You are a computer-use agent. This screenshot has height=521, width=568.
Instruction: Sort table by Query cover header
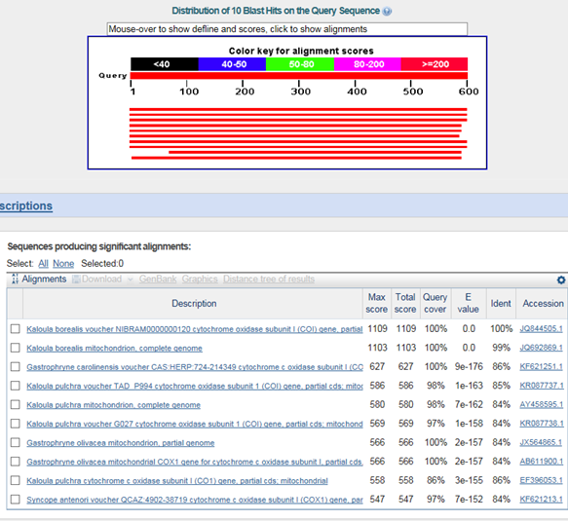435,304
